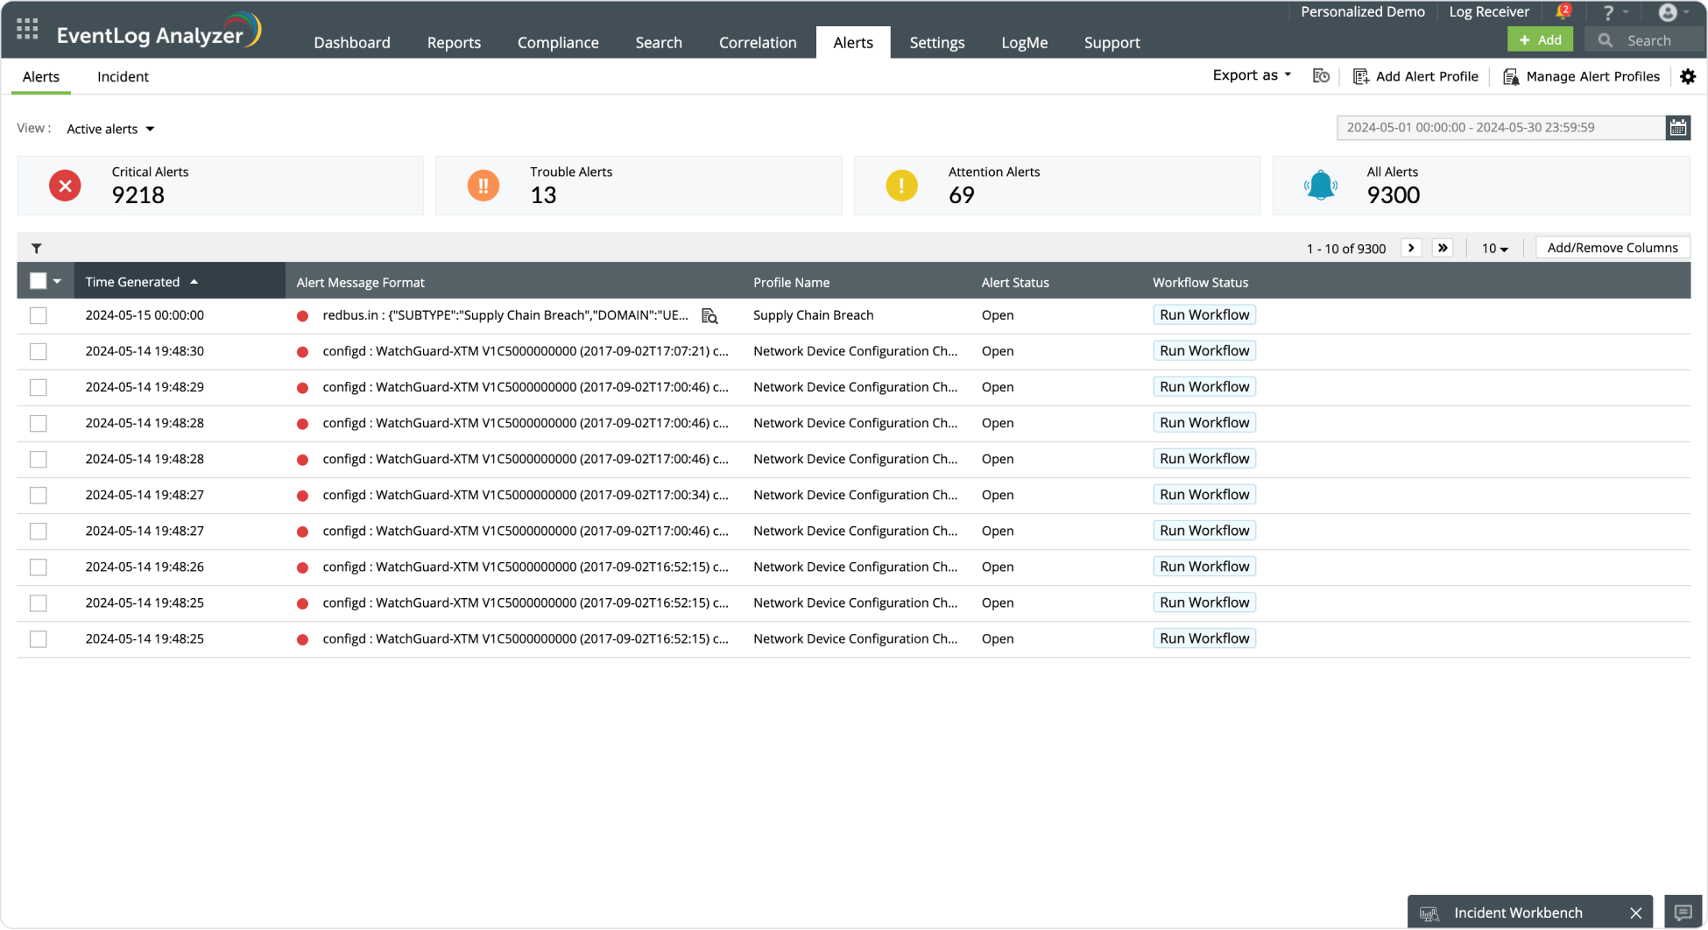
Task: View log details icon for redbus.in alert
Action: pyautogui.click(x=709, y=316)
